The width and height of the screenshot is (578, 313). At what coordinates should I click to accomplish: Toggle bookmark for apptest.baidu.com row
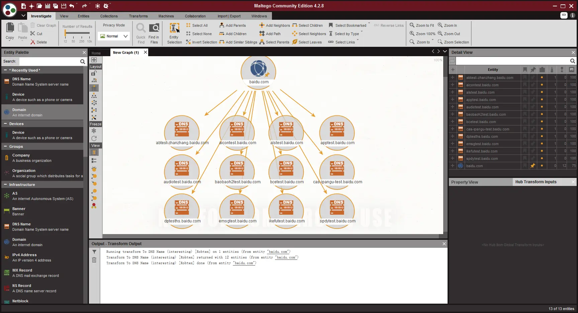525,99
